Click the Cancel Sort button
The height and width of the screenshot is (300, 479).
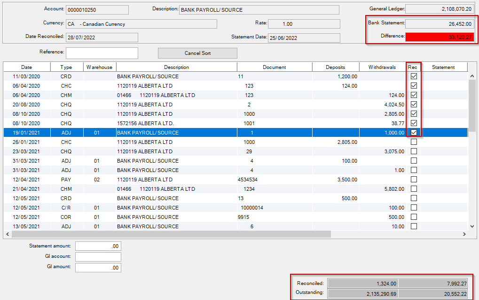tap(197, 53)
